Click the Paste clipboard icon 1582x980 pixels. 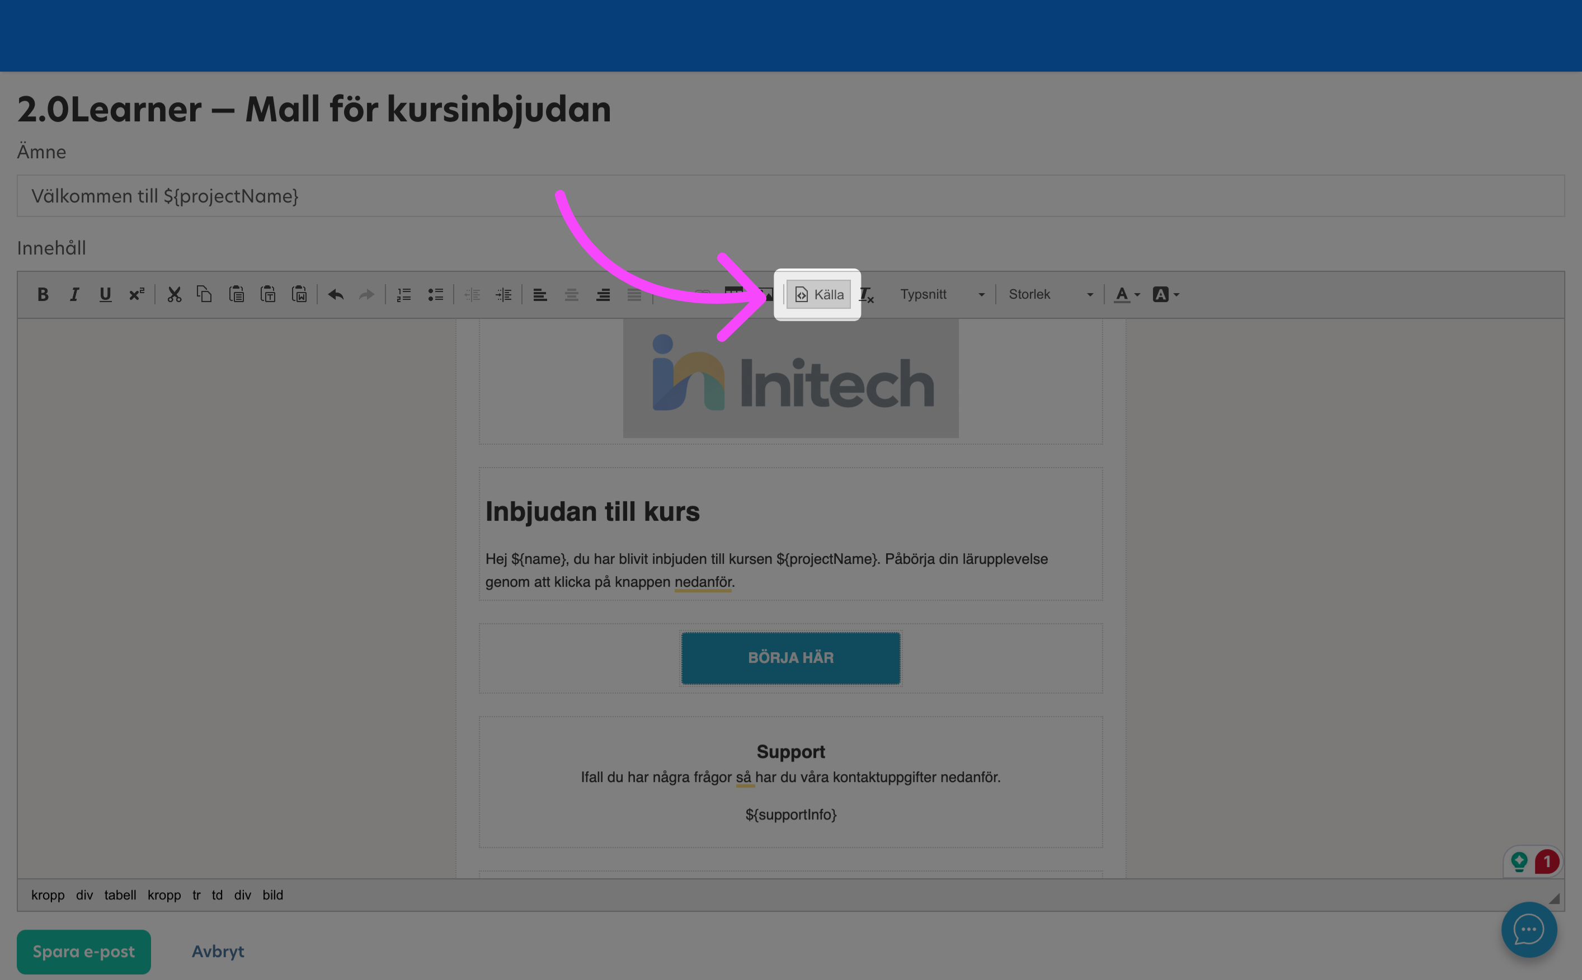[237, 294]
